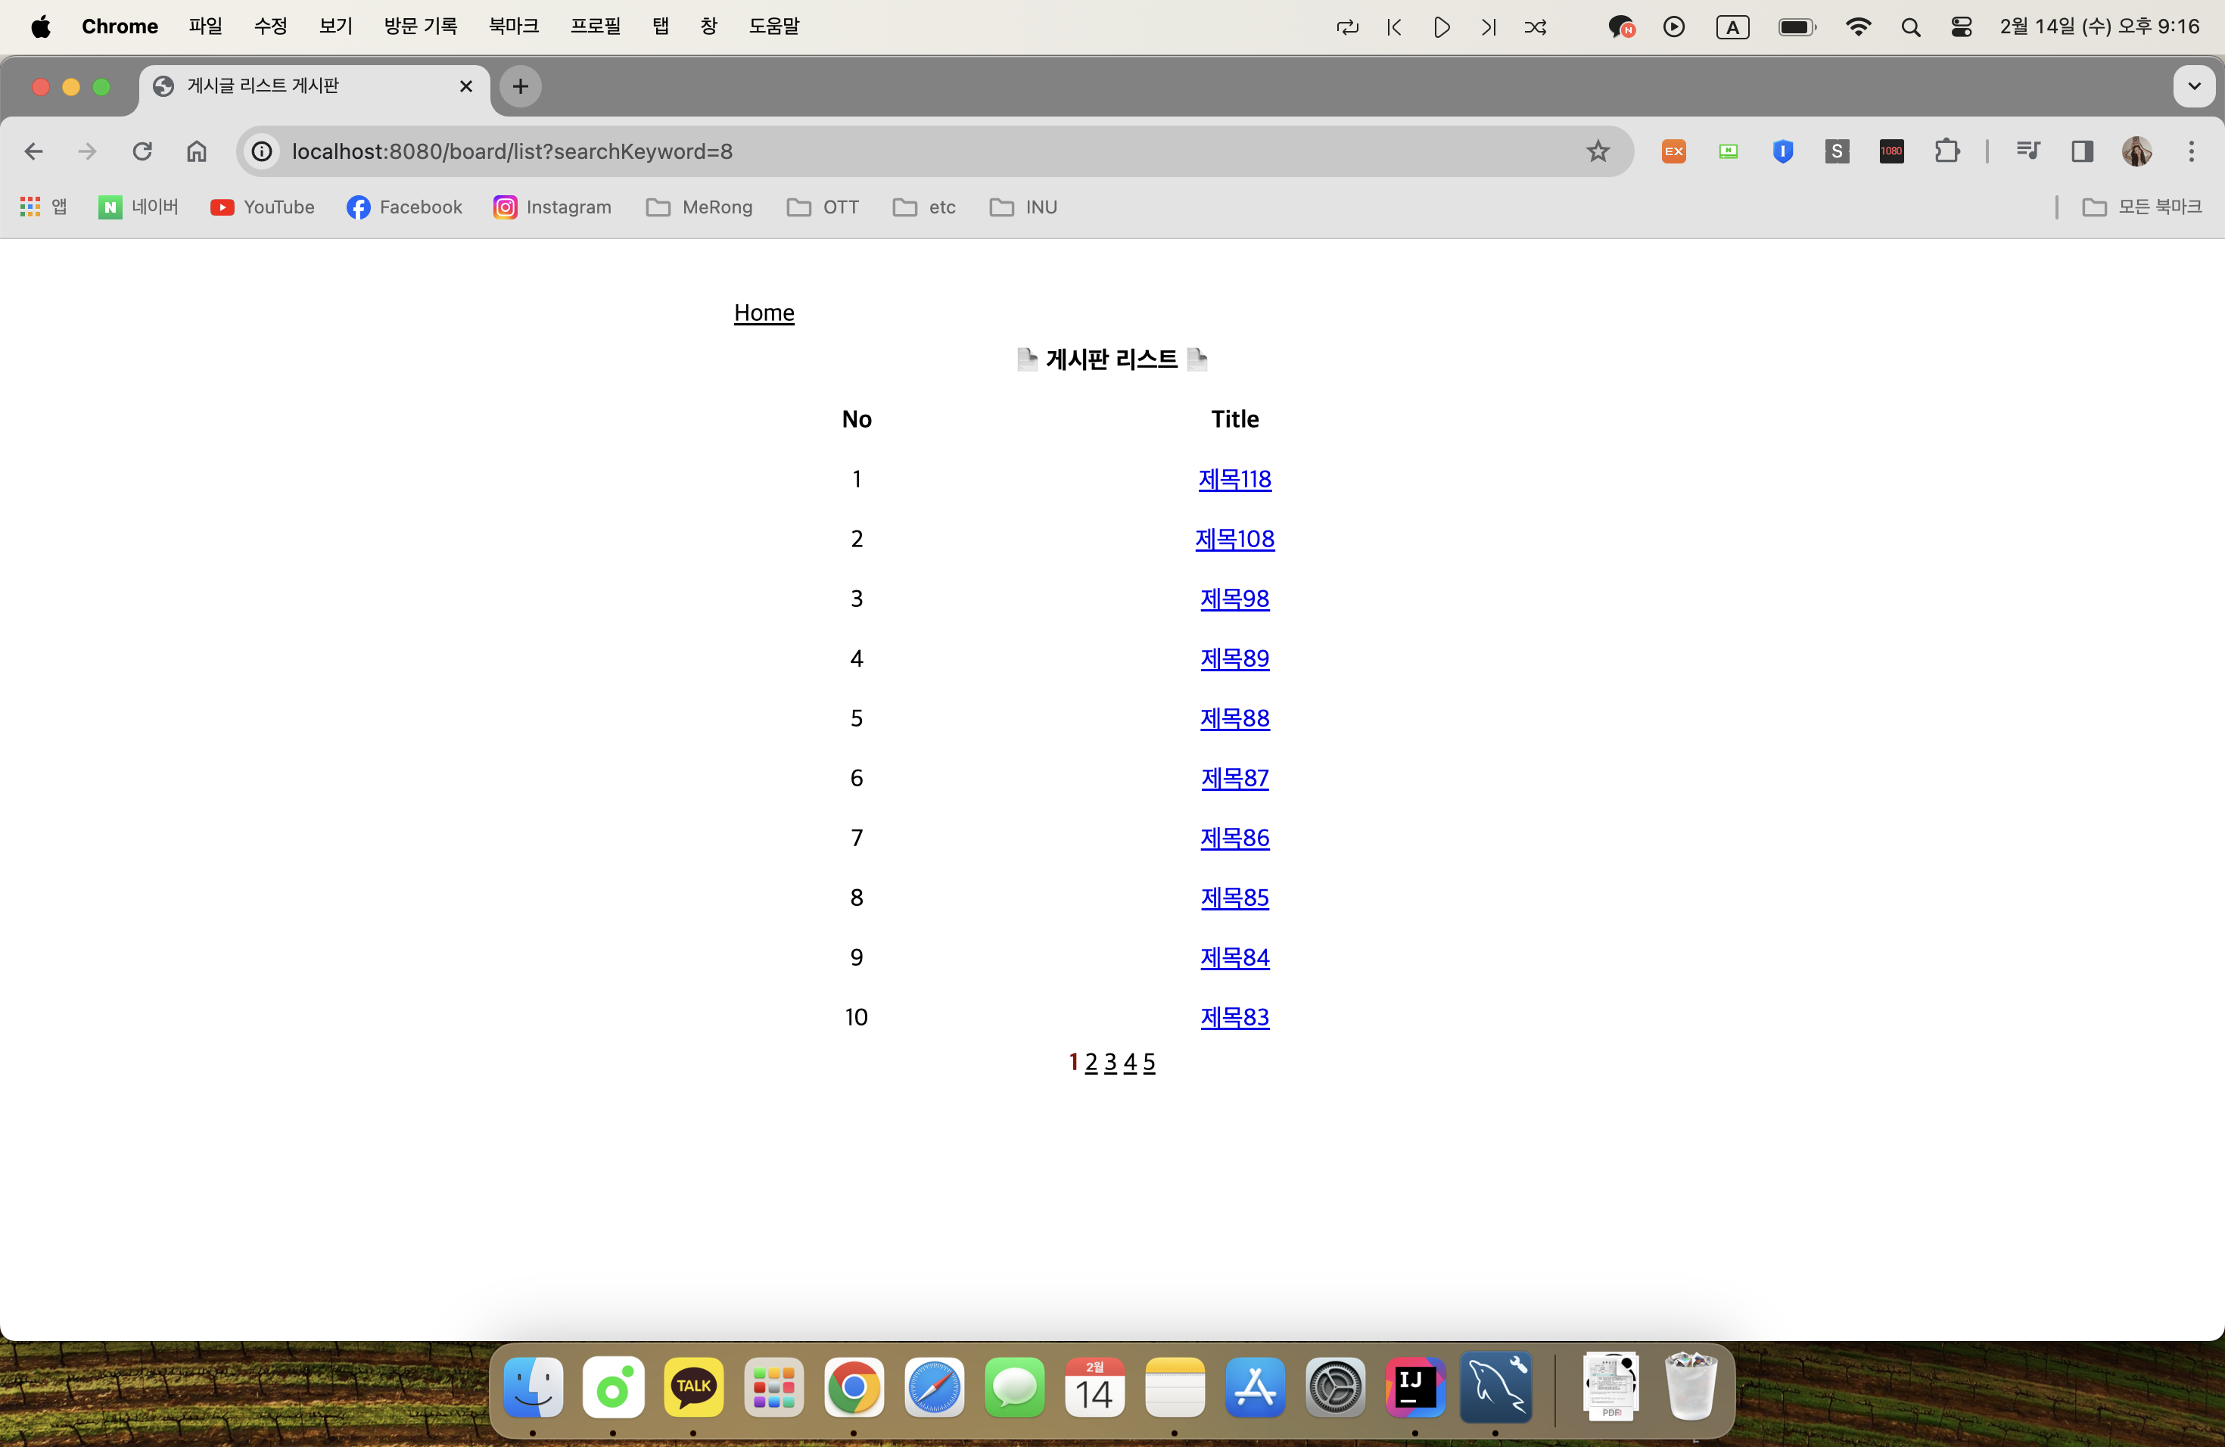Bookmark page with star icon

click(1598, 151)
